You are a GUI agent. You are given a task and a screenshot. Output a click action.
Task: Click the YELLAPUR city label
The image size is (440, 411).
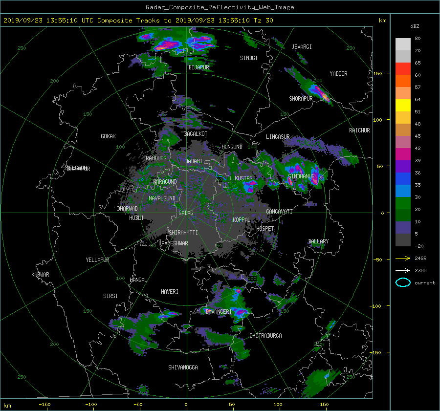point(97,260)
